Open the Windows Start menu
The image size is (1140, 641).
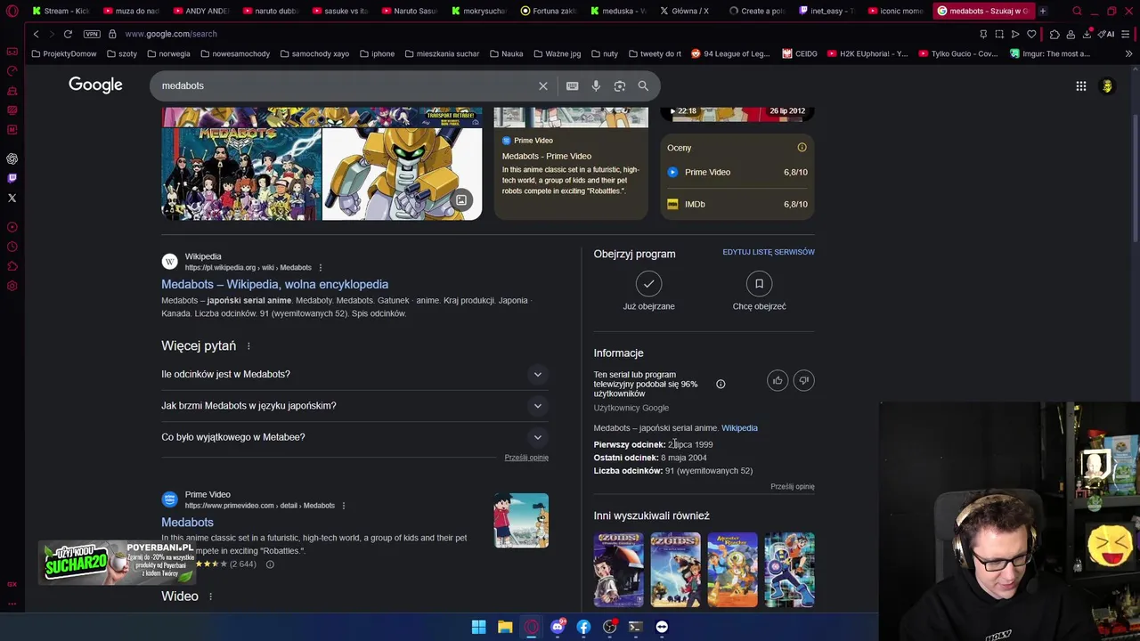tap(478, 627)
